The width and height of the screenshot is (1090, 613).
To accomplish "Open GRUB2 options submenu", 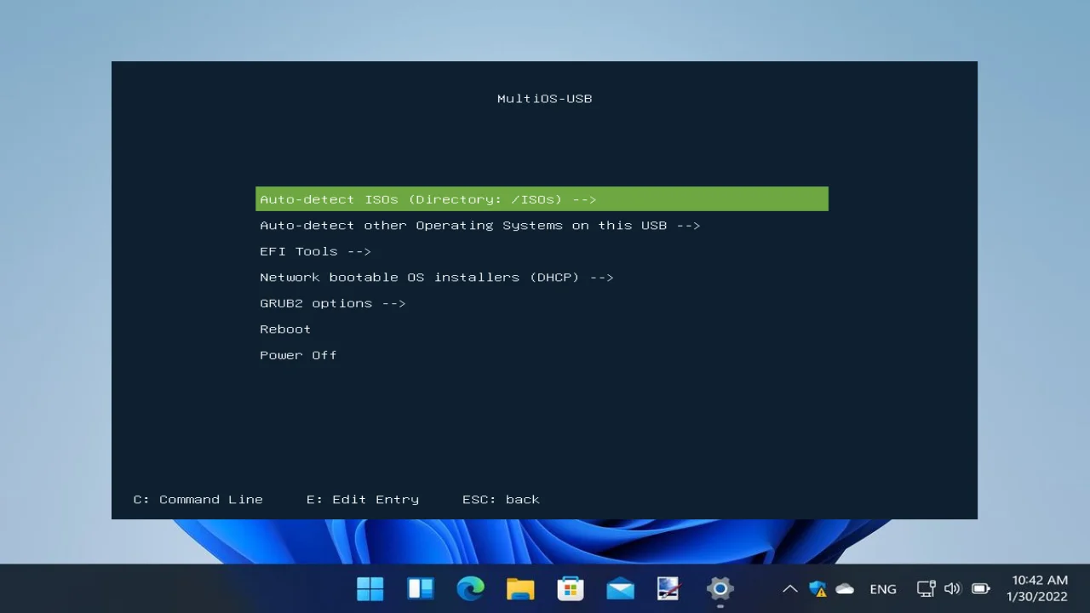I will pos(332,303).
